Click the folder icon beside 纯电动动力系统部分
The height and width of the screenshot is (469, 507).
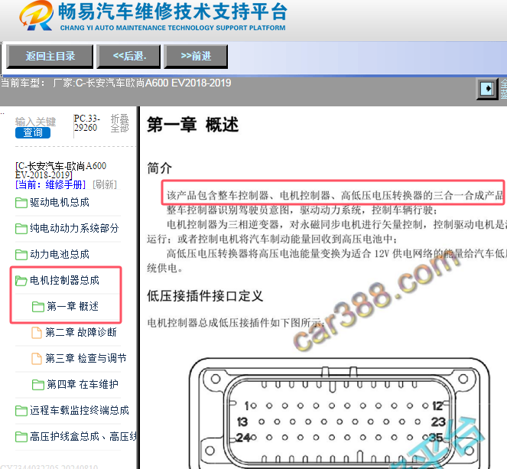click(21, 229)
